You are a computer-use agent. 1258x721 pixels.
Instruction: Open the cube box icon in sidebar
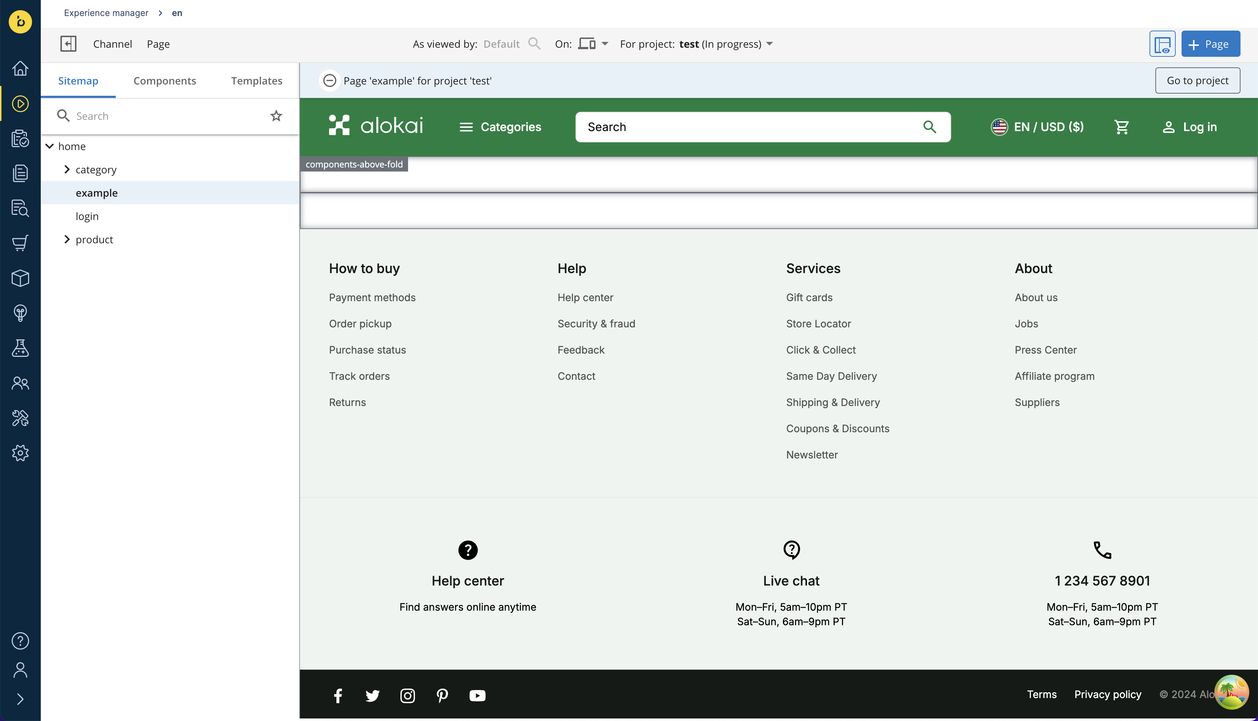click(x=20, y=278)
